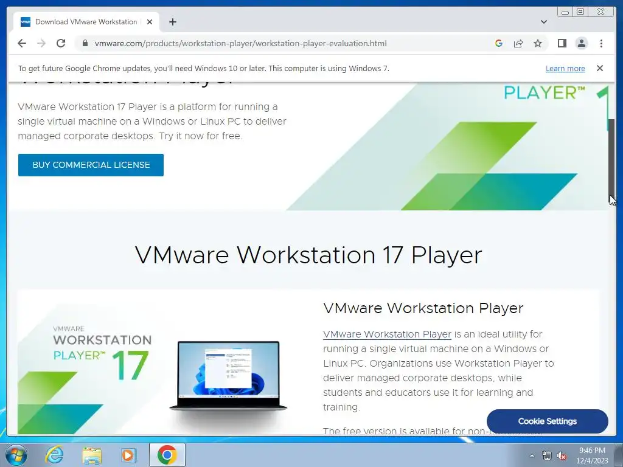Screen dimensions: 623x467
Task: Click the Chrome taskbar icon
Action: tap(167, 455)
